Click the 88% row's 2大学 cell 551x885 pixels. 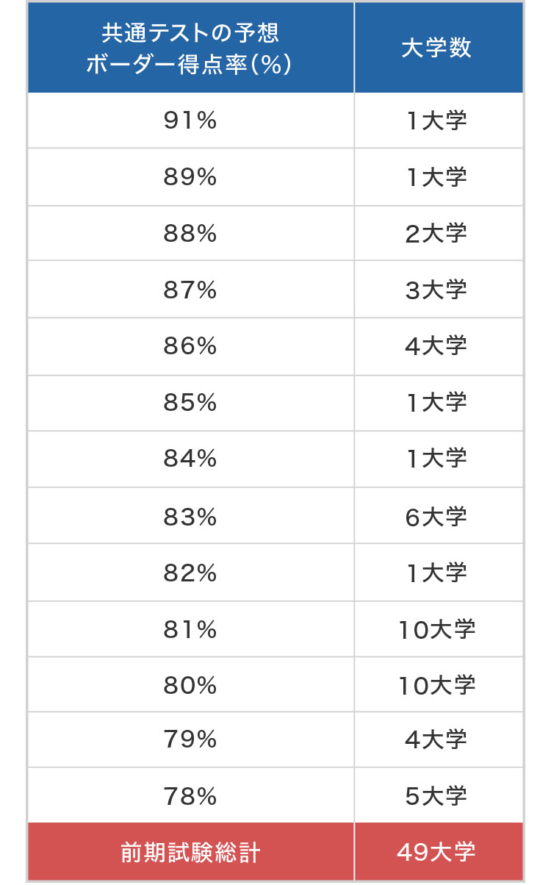[x=439, y=234]
